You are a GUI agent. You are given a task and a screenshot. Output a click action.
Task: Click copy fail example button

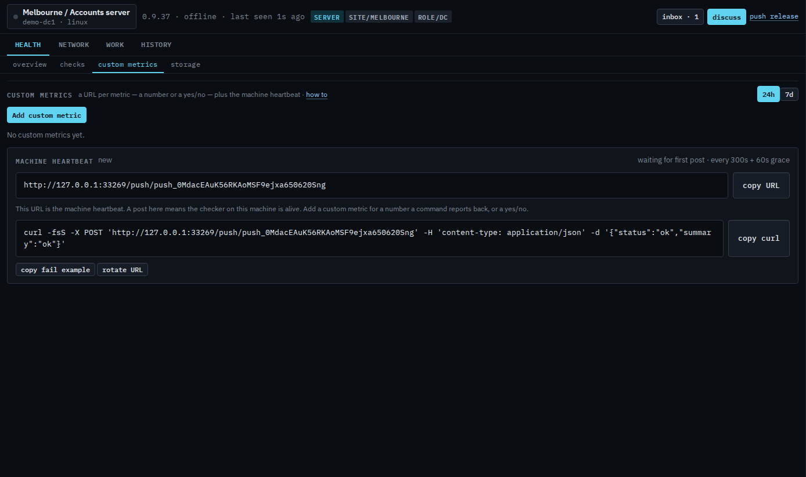[55, 270]
